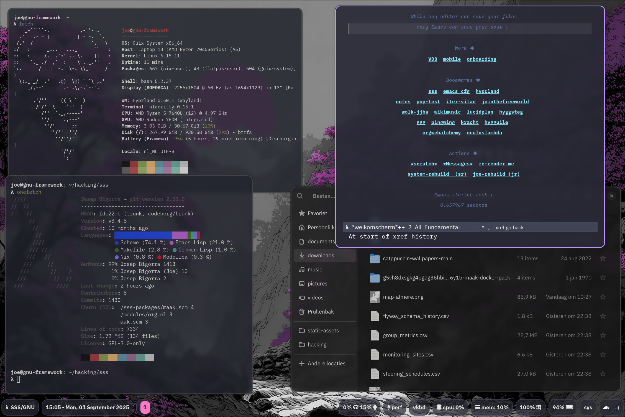Star map-almere.png file
This screenshot has height=417, width=625.
(x=603, y=297)
